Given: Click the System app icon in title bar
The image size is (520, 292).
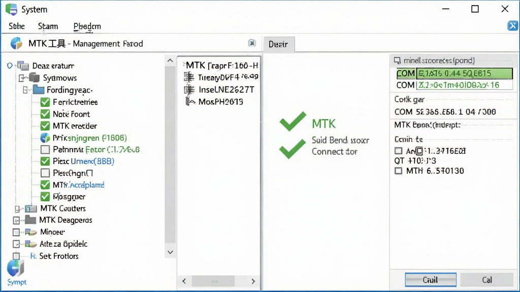Looking at the screenshot, I should (11, 9).
